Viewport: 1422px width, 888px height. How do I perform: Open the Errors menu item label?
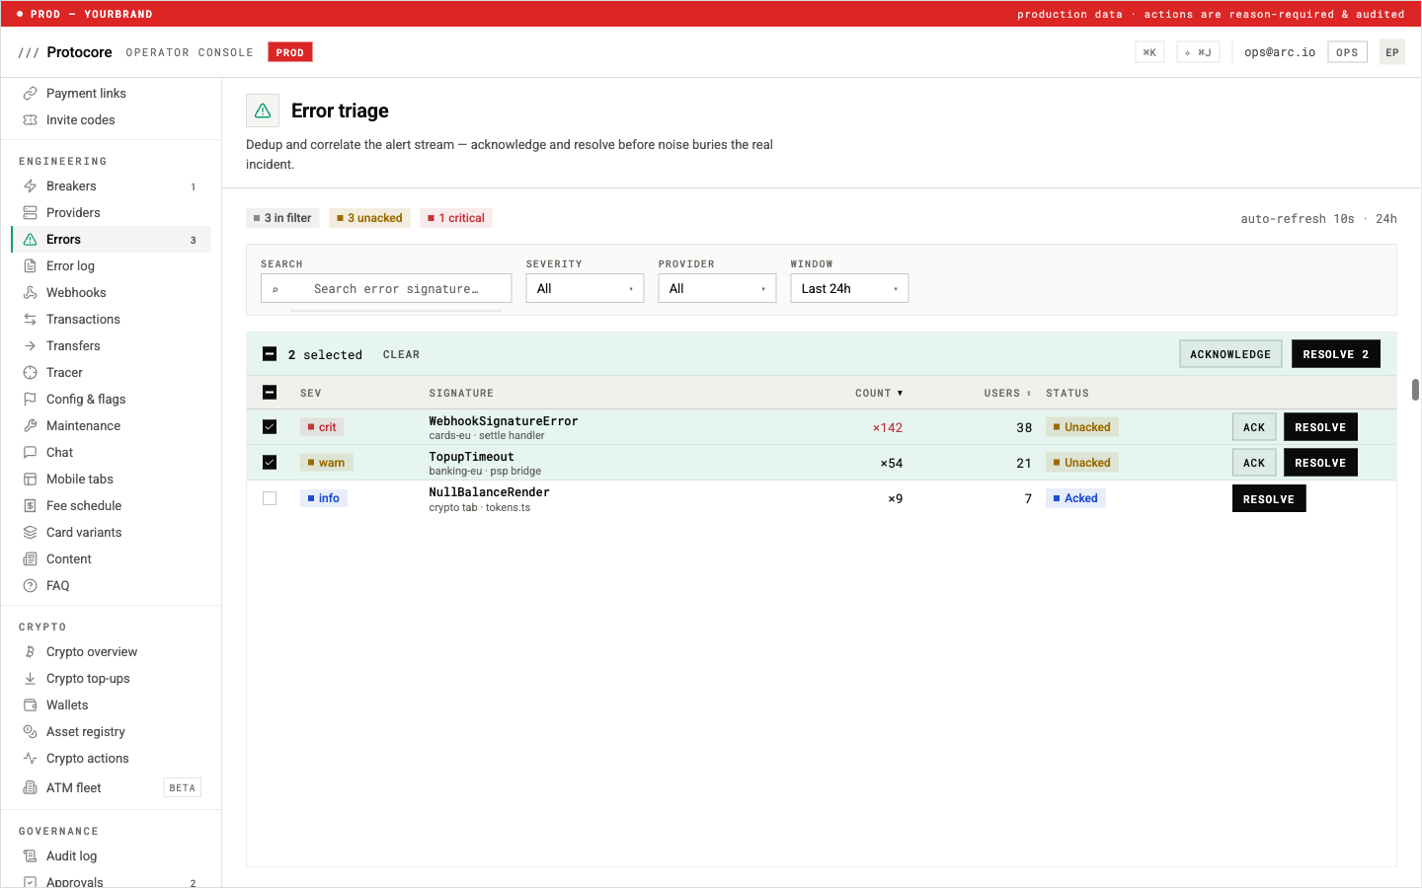tap(63, 240)
